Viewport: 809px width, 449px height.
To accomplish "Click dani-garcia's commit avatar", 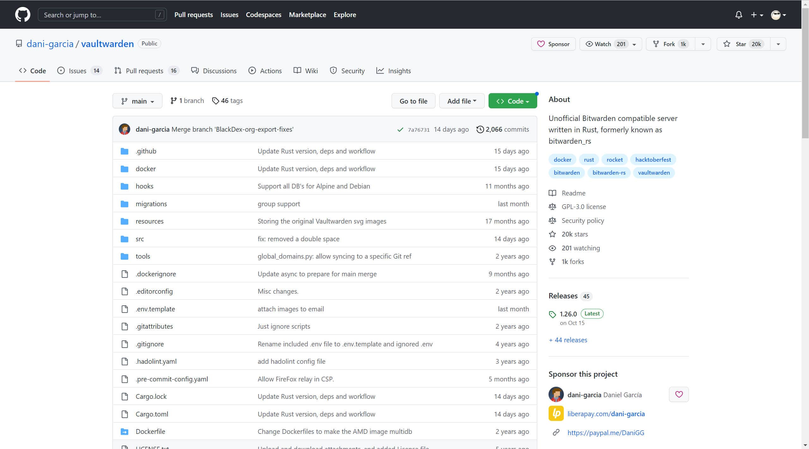I will click(125, 129).
